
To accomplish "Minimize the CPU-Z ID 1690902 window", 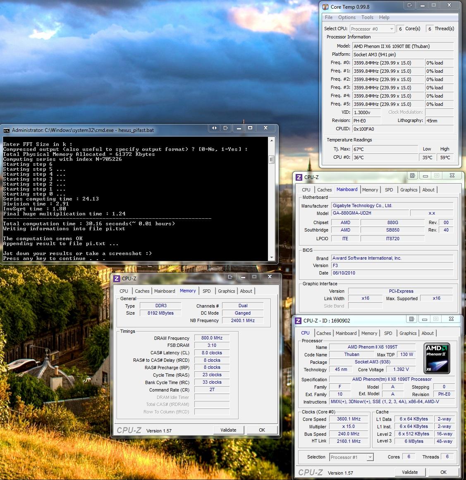I will [424, 319].
